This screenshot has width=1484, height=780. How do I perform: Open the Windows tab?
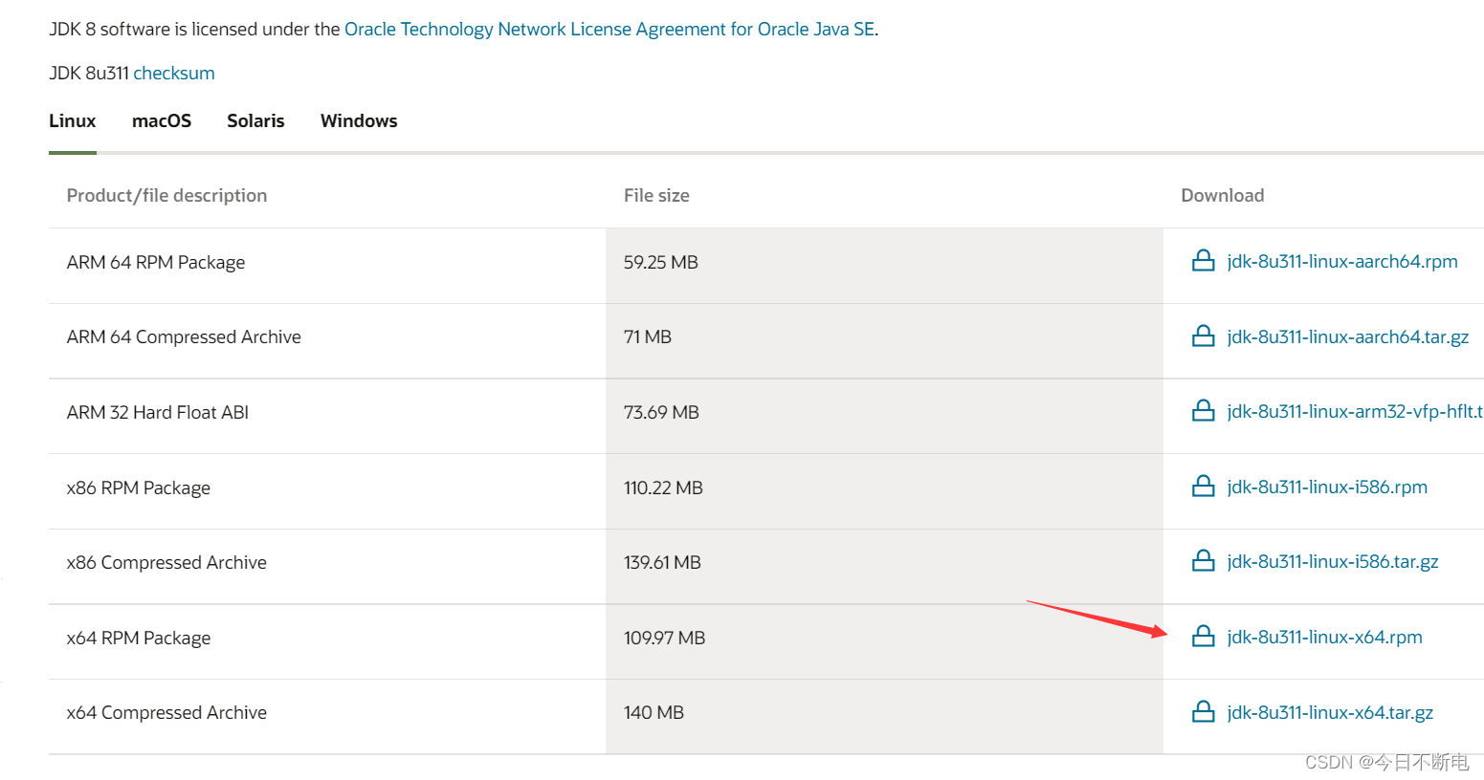pos(359,121)
